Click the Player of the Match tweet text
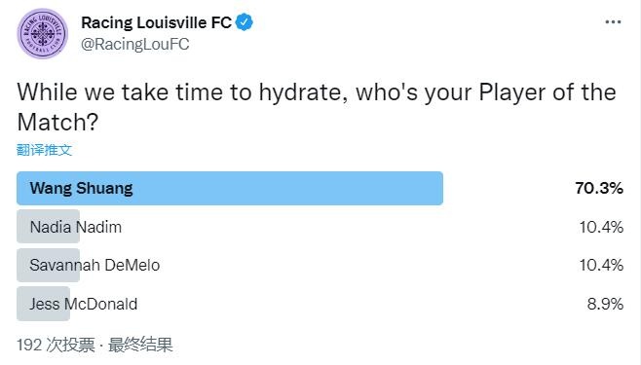 [317, 107]
